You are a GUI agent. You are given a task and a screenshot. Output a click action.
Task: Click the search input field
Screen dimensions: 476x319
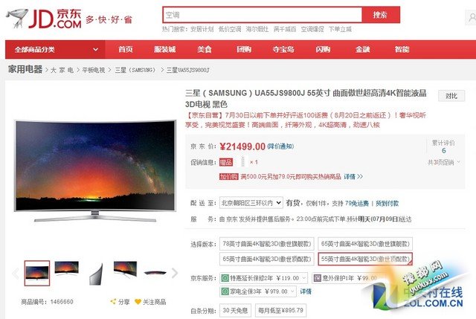[263, 15]
